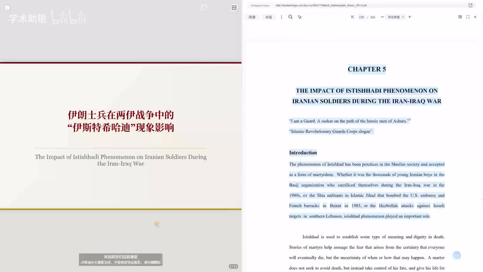Click the English slide subtitle text
The height and width of the screenshot is (272, 483).
121,160
